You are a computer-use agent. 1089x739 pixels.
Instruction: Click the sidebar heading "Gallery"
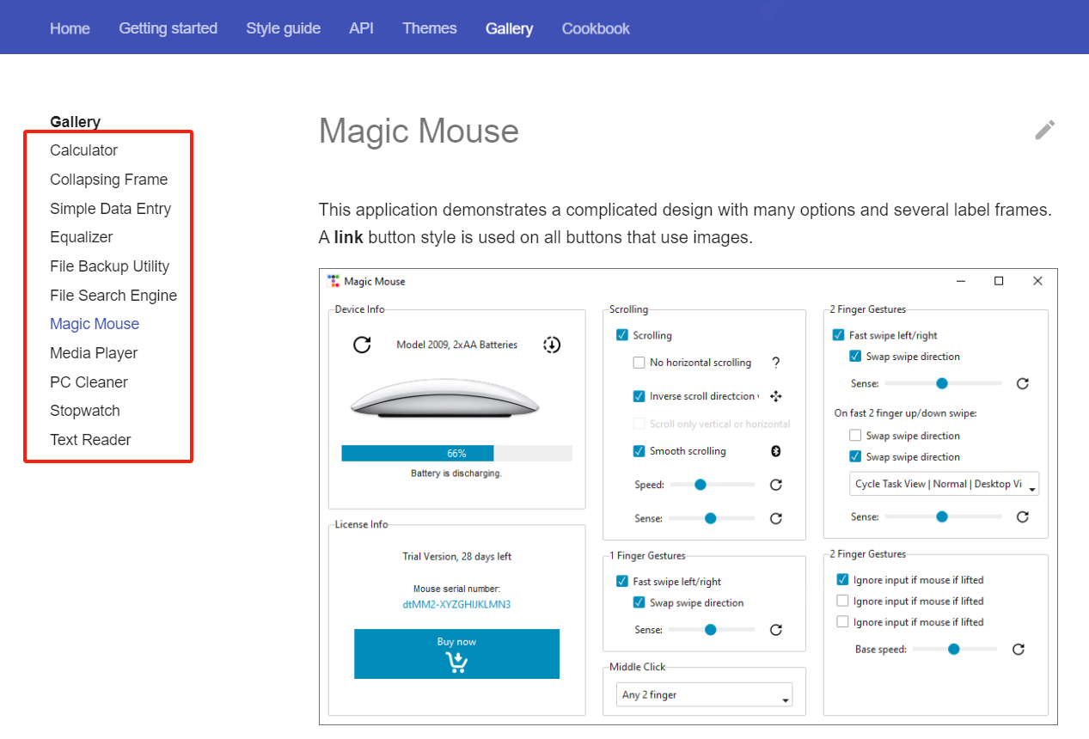coord(75,122)
